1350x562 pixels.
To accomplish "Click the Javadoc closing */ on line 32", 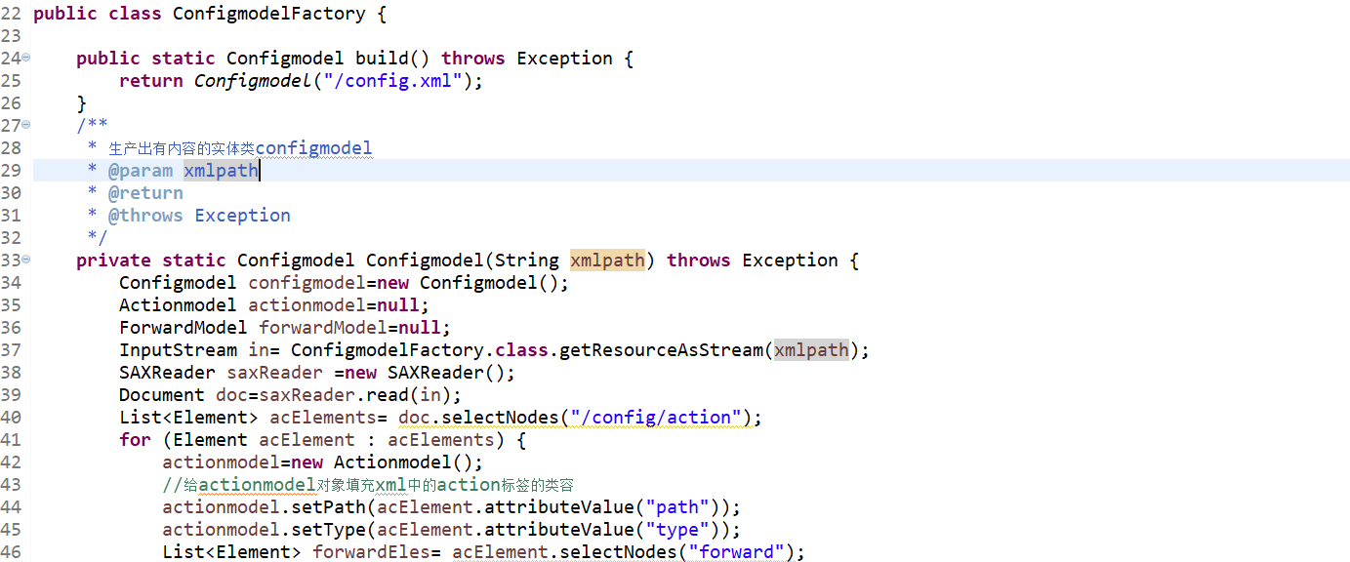I will (98, 238).
